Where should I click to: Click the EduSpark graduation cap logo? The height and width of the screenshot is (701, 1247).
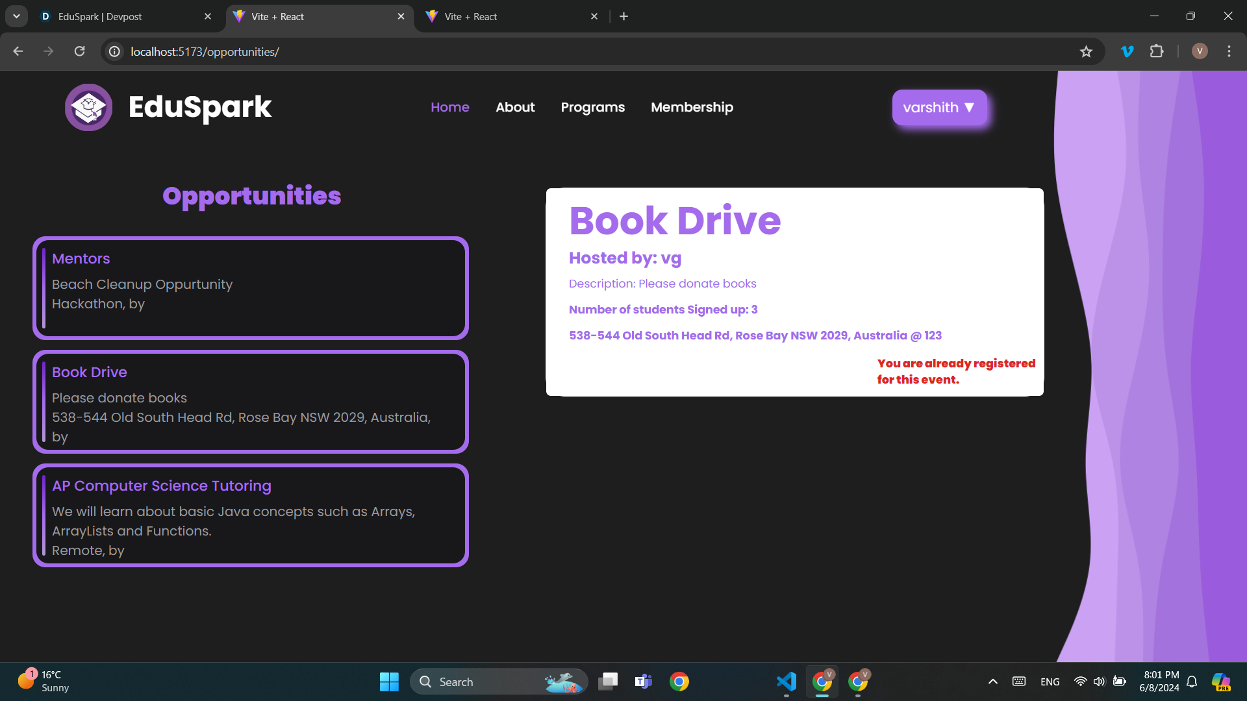coord(88,107)
